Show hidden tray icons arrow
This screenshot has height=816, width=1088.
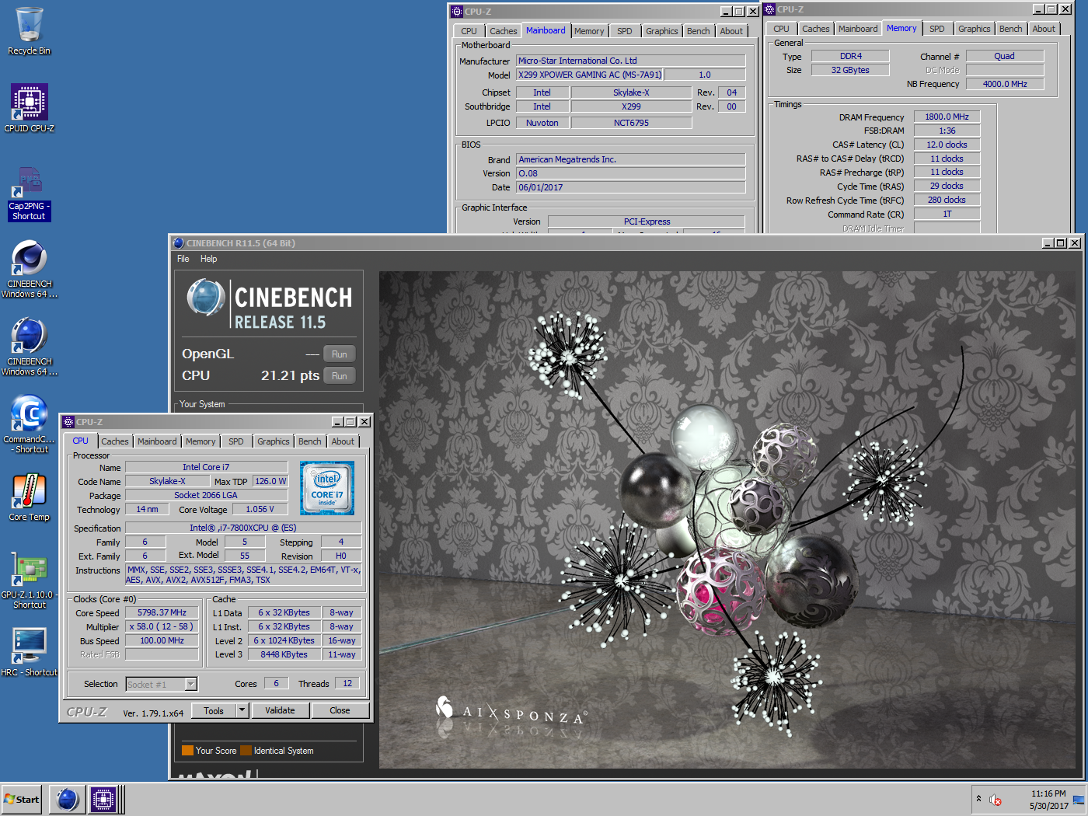pos(978,798)
